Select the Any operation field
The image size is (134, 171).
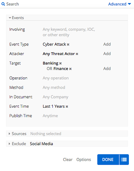point(56,78)
